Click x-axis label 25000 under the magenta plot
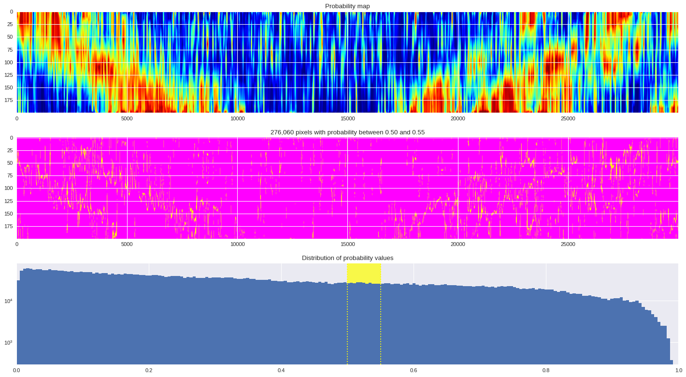686x377 pixels. [x=568, y=244]
